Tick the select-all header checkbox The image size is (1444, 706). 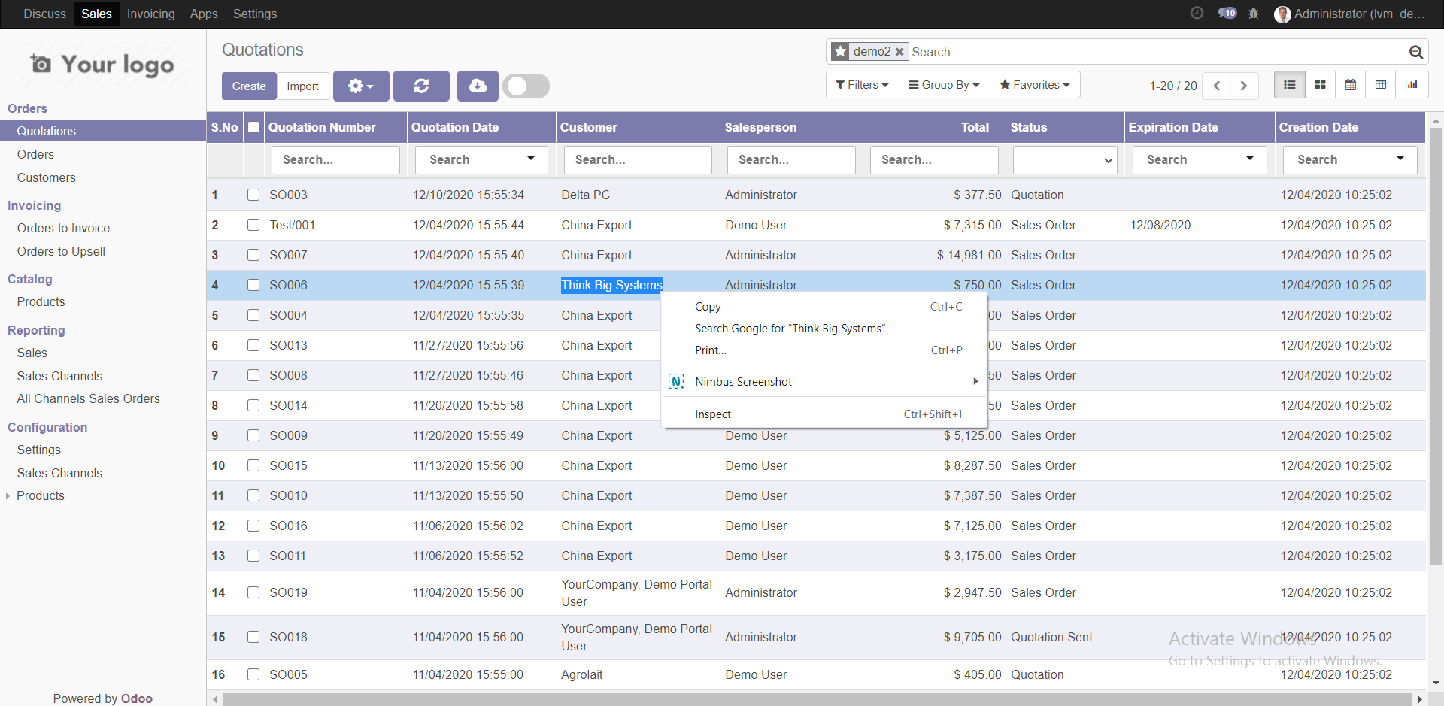[x=253, y=127]
